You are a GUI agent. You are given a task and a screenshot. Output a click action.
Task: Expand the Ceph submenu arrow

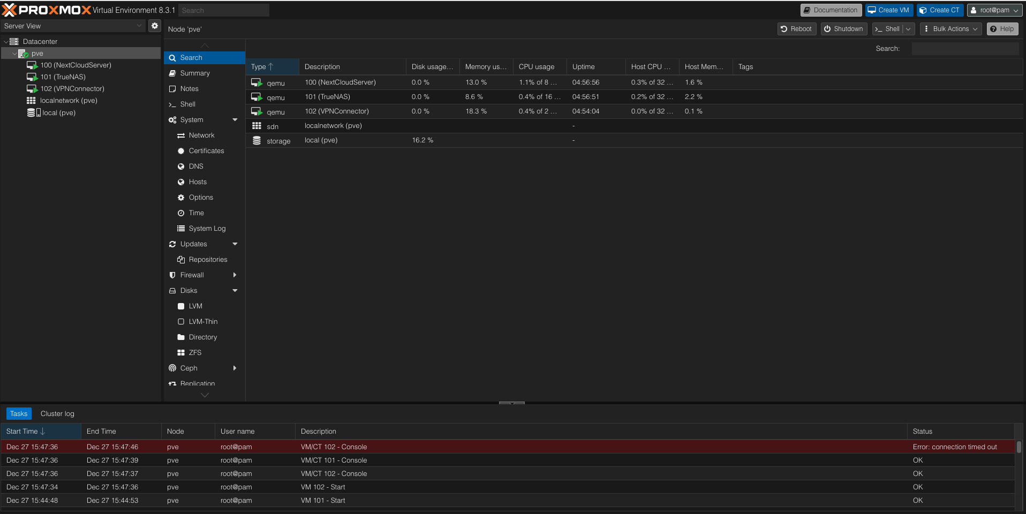click(x=235, y=368)
